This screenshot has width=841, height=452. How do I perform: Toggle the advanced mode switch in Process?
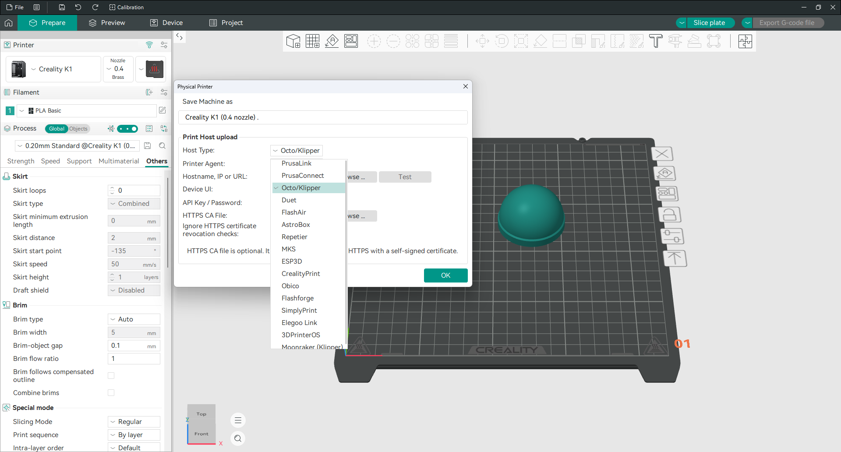coord(127,129)
